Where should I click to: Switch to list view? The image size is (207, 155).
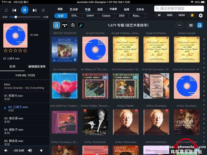[191, 25]
